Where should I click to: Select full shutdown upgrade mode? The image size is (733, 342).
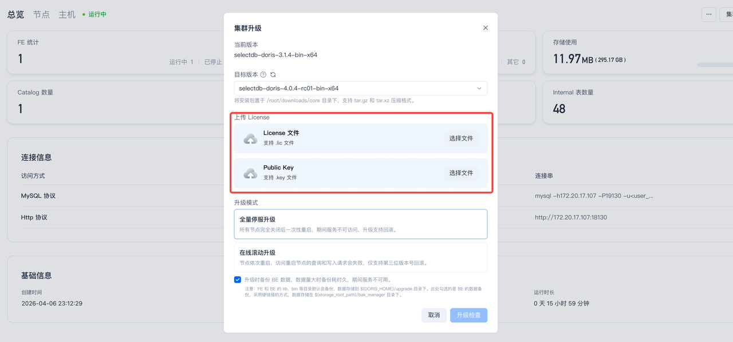(360, 224)
